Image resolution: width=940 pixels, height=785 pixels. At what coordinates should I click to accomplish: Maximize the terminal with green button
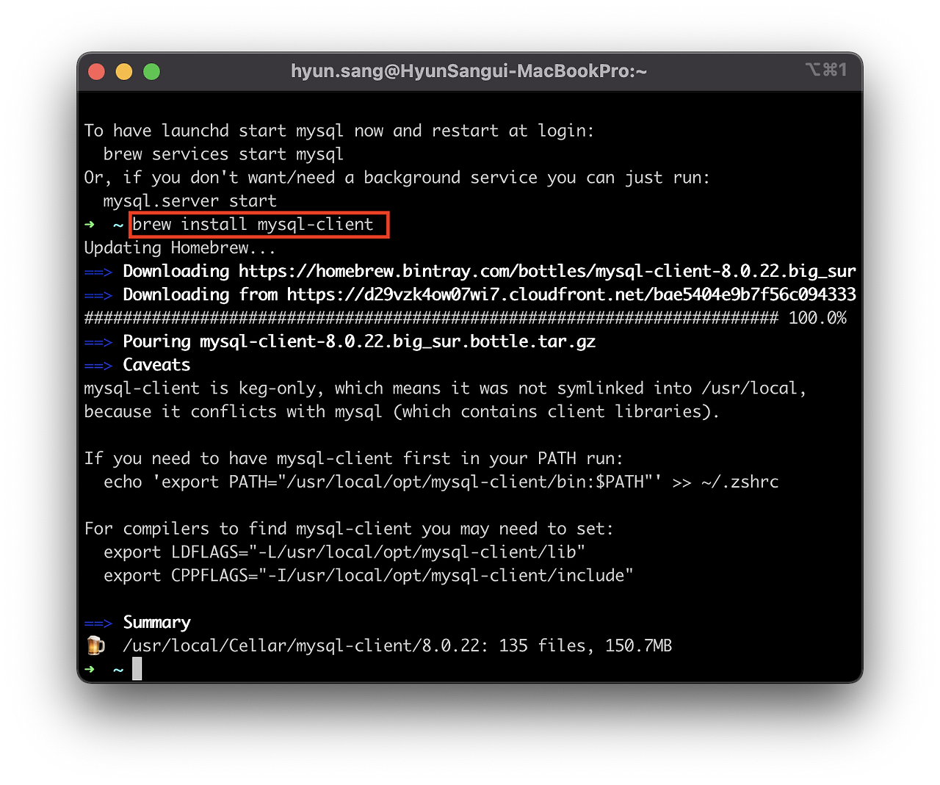pyautogui.click(x=151, y=71)
